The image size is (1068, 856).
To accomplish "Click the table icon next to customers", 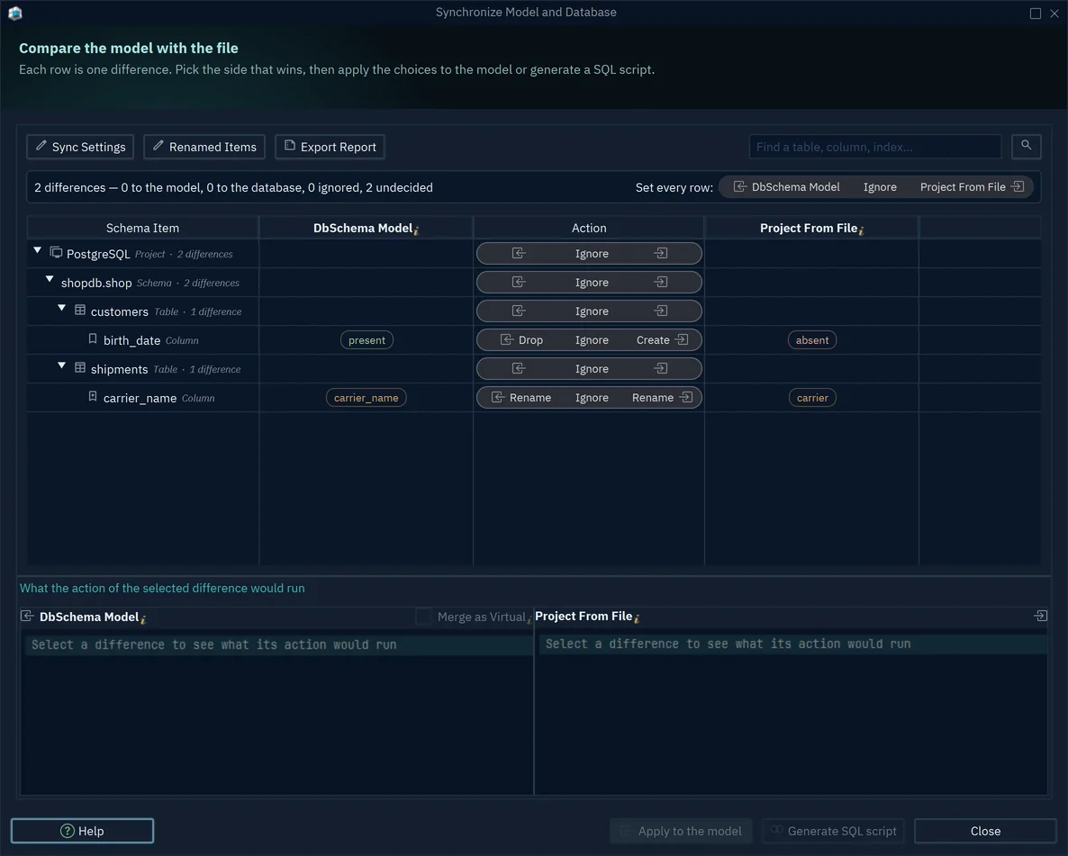I will tap(79, 310).
